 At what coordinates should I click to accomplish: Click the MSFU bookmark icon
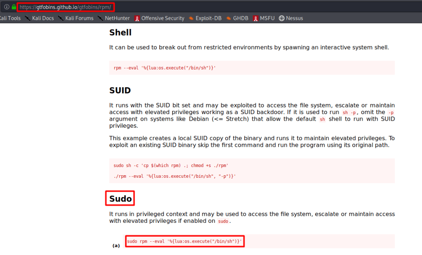coord(256,18)
